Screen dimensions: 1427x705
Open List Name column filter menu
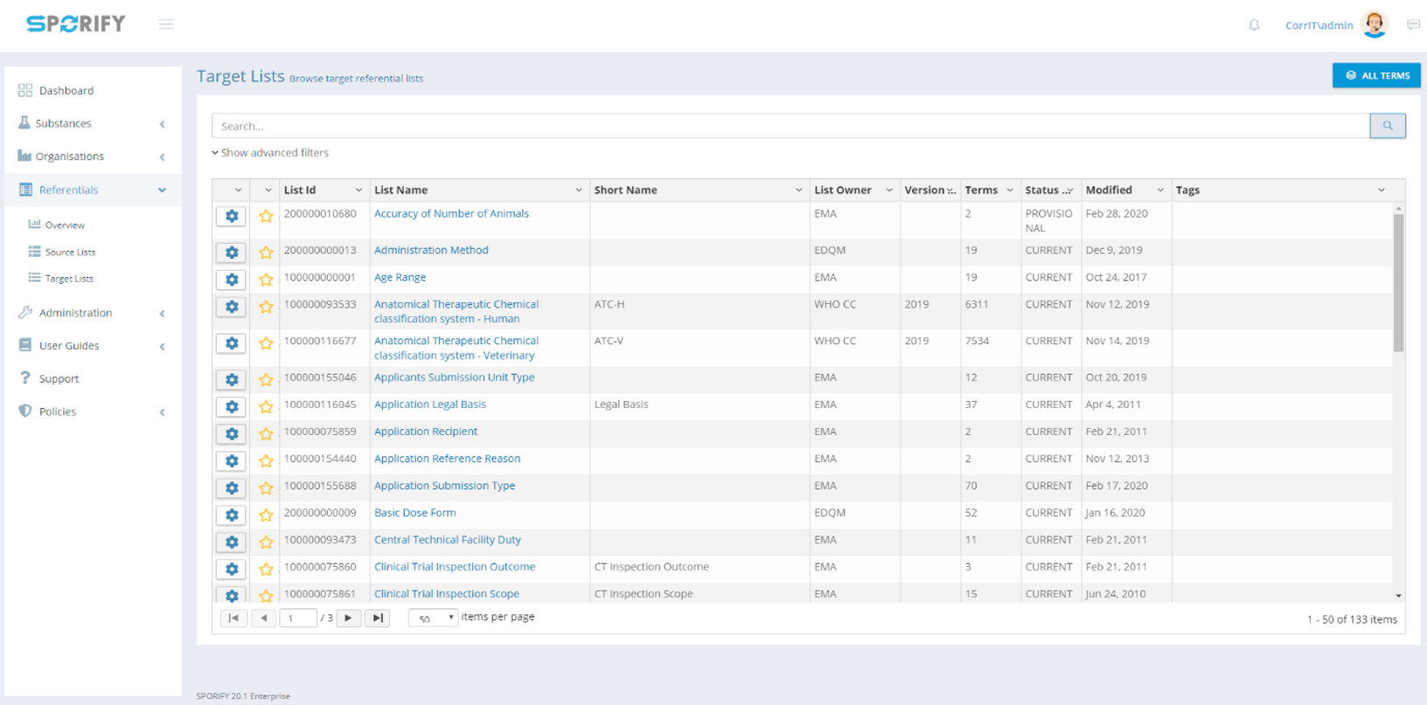pyautogui.click(x=578, y=190)
